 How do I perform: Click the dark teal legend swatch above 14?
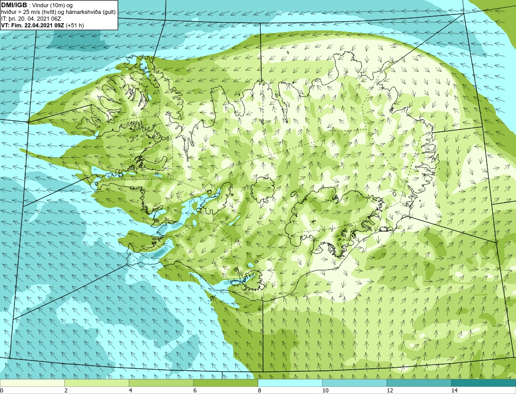click(x=484, y=383)
